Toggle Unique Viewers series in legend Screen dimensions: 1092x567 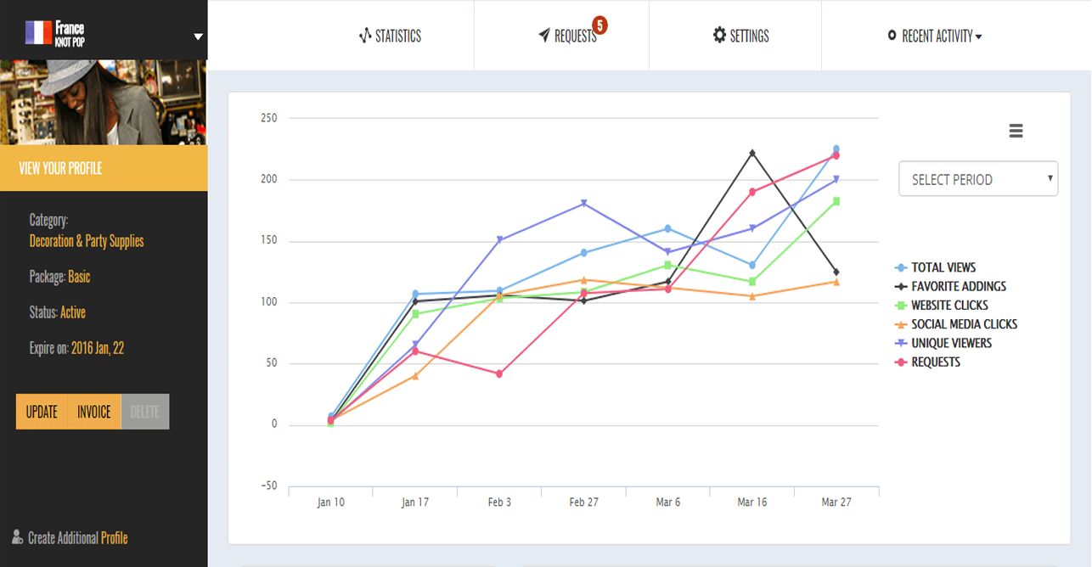pos(943,343)
